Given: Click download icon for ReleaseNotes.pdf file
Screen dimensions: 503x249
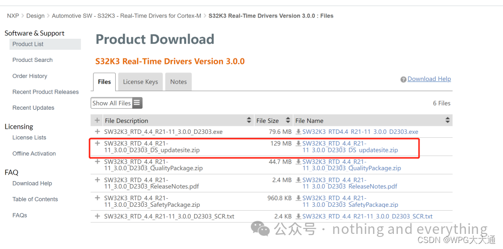Looking at the screenshot, I should [x=298, y=180].
